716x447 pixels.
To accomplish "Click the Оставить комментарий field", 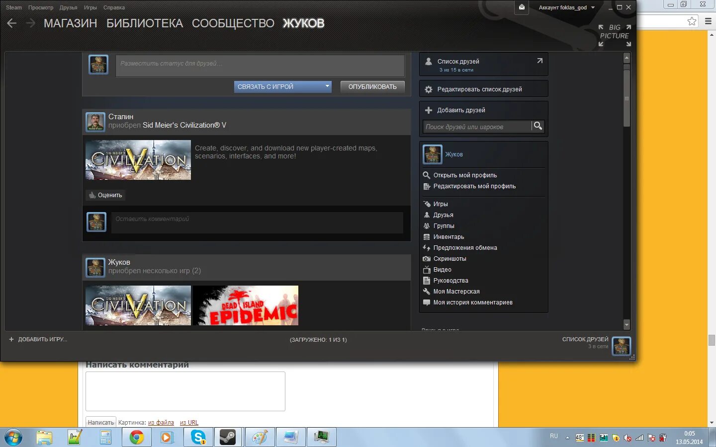I will 257,223.
